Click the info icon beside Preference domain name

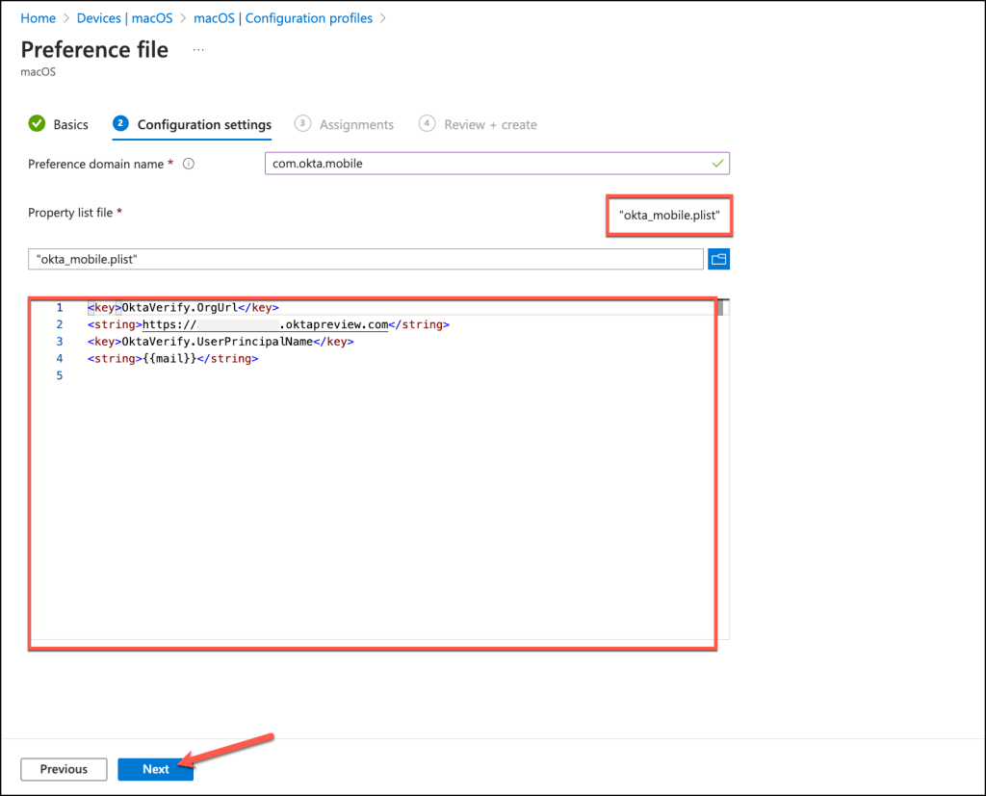click(189, 164)
